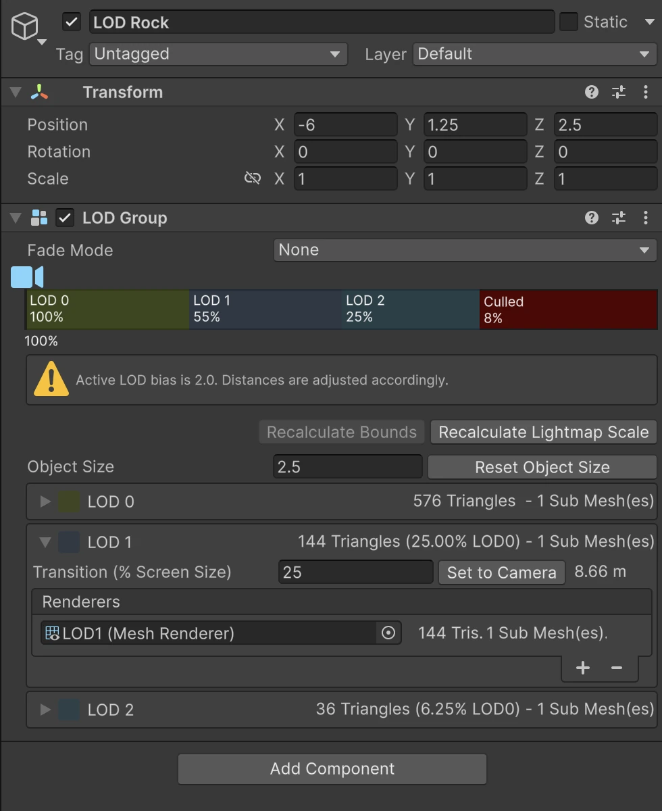The width and height of the screenshot is (662, 811).
Task: Select the LOD 0 100% bar segment
Action: point(107,310)
